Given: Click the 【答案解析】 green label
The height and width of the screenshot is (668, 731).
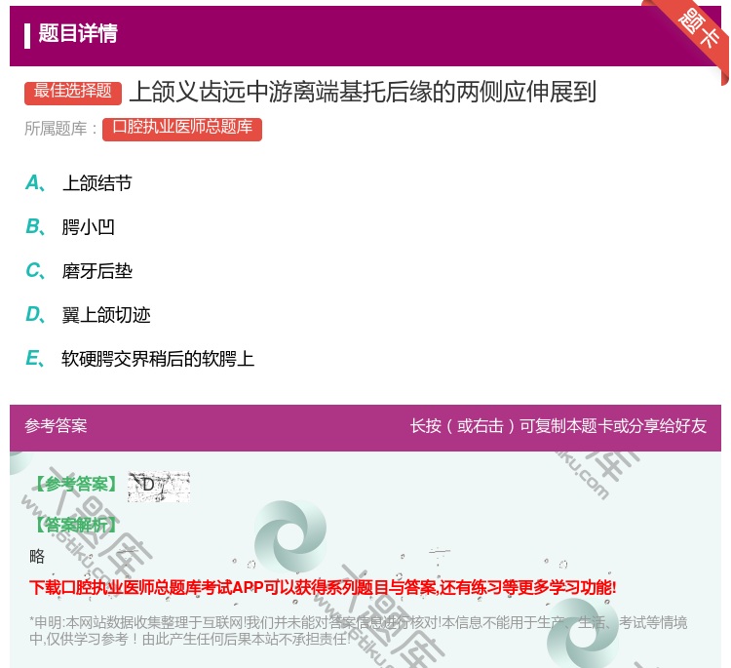Looking at the screenshot, I should click(x=75, y=525).
